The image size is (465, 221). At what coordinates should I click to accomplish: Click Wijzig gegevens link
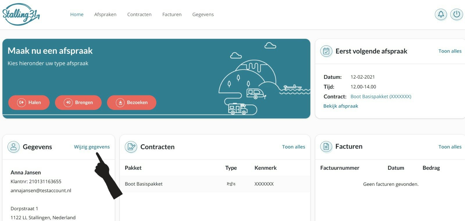click(x=92, y=147)
